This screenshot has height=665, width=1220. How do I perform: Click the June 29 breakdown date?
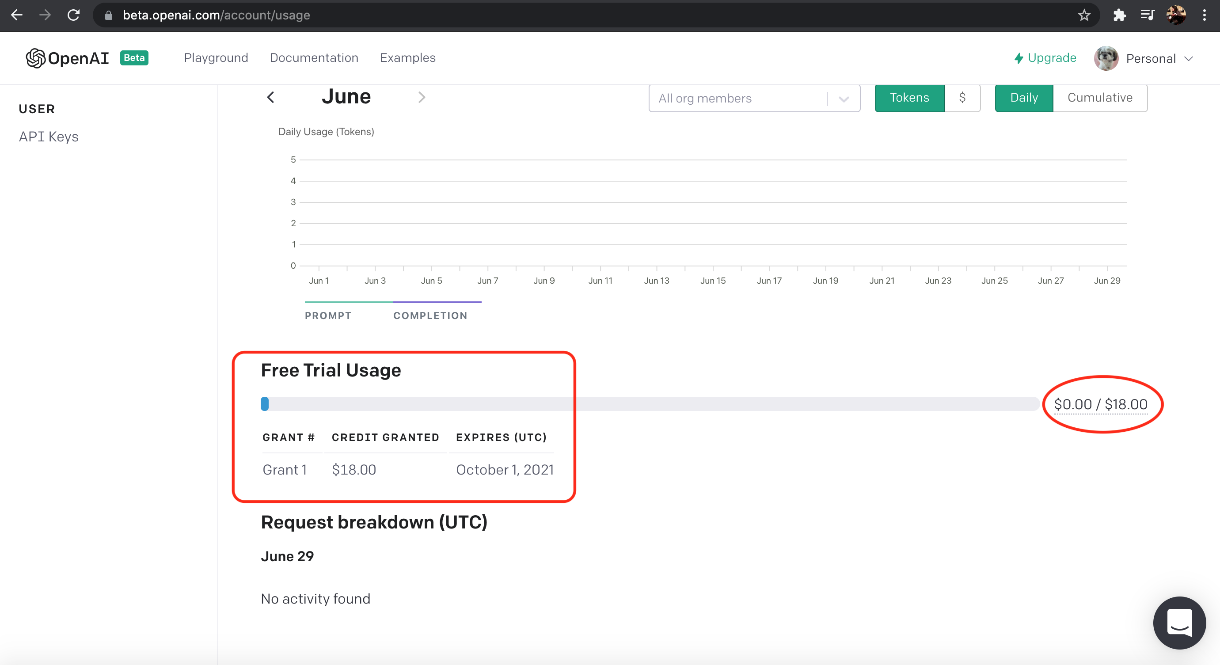pos(288,556)
